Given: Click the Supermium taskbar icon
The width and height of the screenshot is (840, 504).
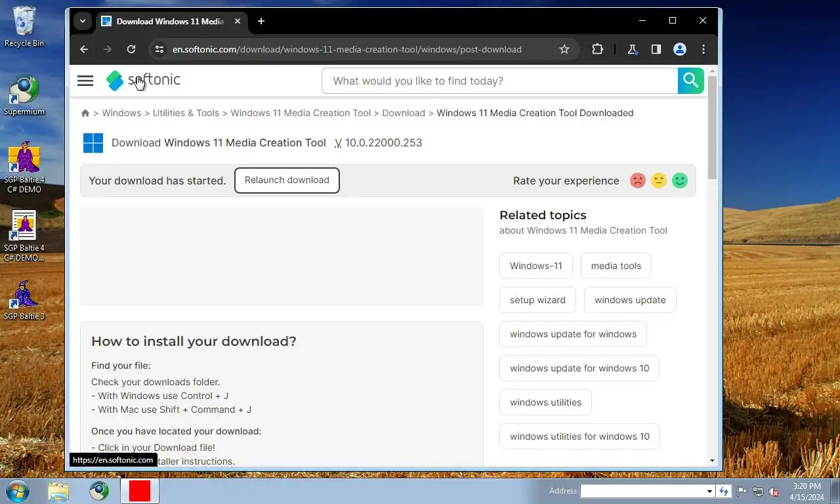Looking at the screenshot, I should tap(99, 491).
